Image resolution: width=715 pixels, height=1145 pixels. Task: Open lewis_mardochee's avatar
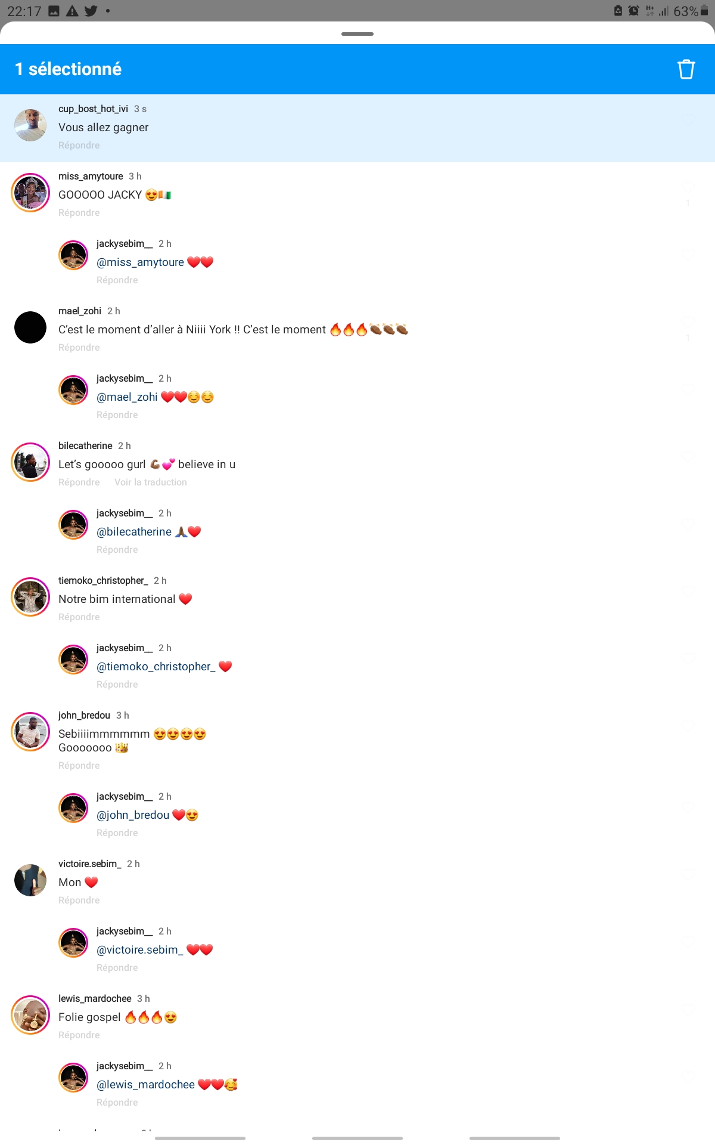click(x=30, y=1015)
